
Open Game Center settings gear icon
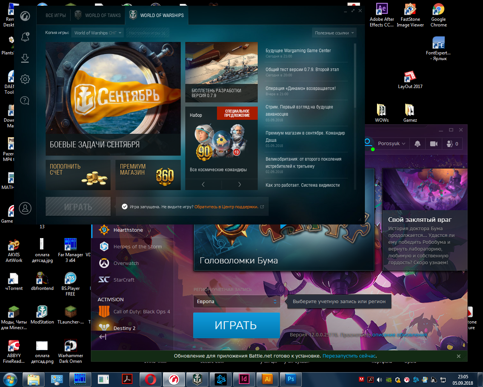click(25, 79)
